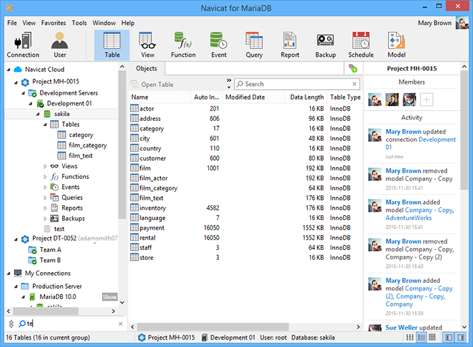473x347 pixels.
Task: Click the Show button beside MariaDB 10.0
Action: click(109, 297)
